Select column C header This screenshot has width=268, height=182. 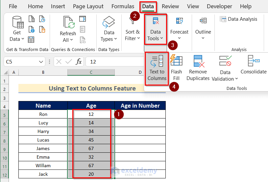91,72
